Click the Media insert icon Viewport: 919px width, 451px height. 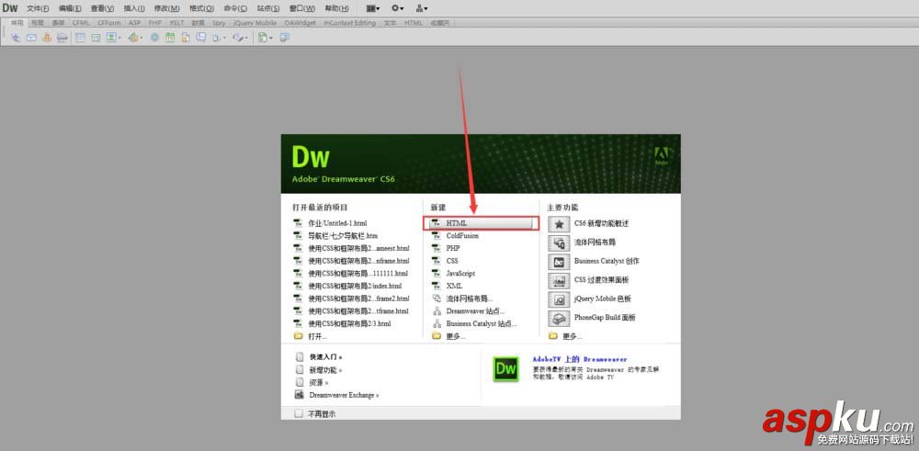pyautogui.click(x=133, y=38)
